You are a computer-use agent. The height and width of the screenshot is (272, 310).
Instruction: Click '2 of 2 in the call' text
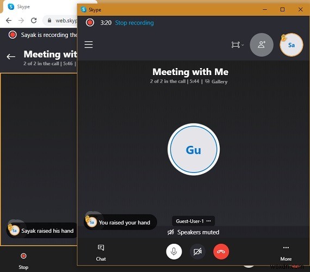tap(168, 81)
